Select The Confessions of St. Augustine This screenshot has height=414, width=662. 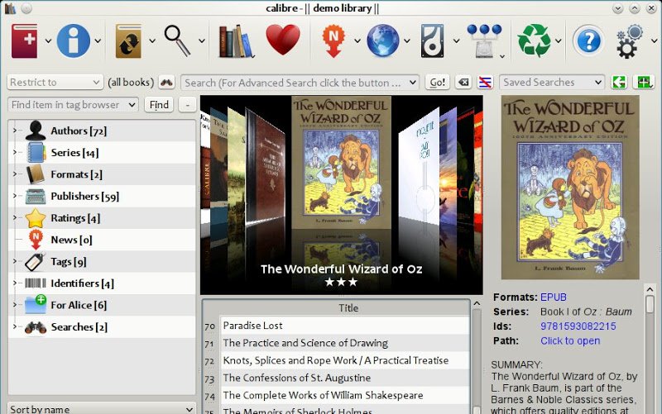coord(345,378)
